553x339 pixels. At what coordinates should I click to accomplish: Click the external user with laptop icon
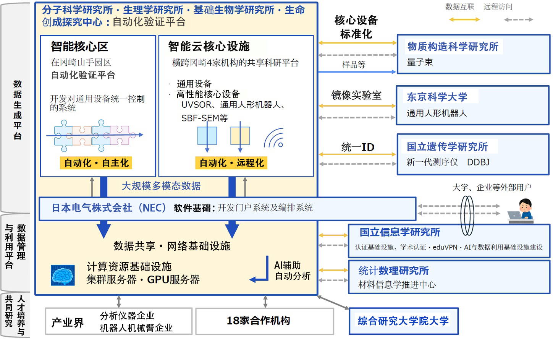point(521,211)
